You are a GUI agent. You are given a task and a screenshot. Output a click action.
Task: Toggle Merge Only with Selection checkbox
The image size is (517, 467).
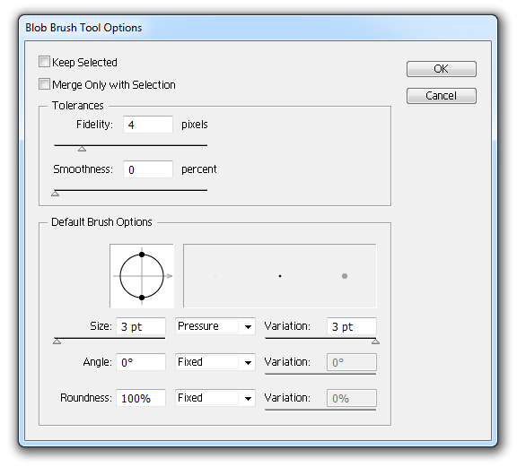(x=44, y=84)
